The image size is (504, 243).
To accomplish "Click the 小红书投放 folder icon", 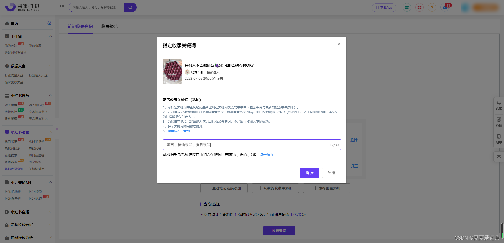I will point(7,96).
